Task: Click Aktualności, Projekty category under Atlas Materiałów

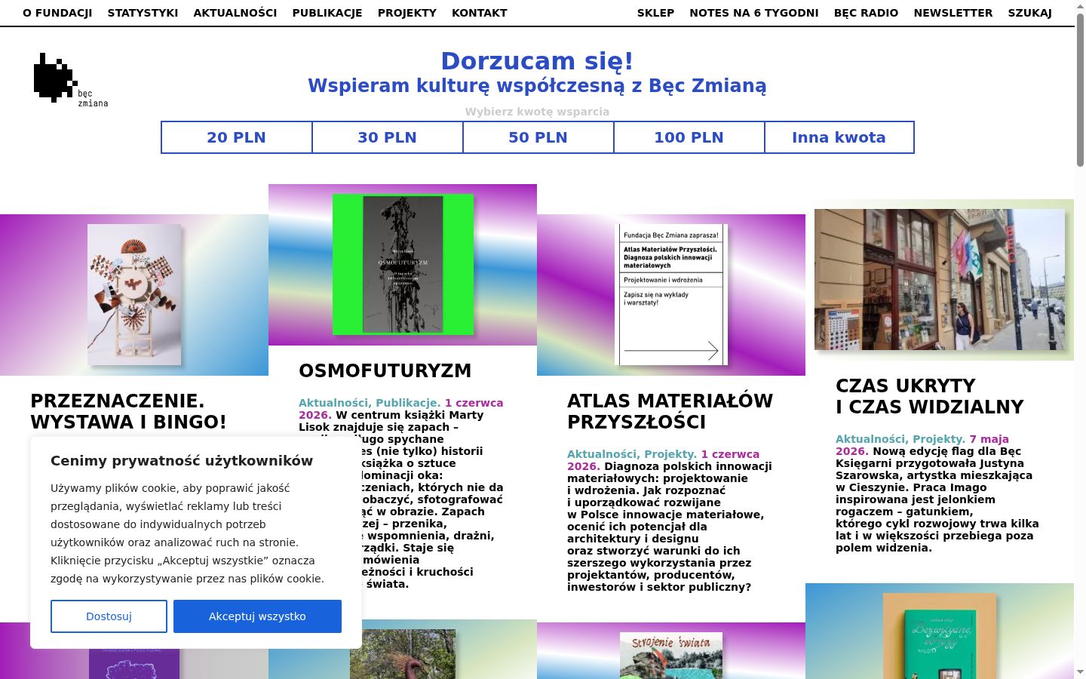Action: [632, 454]
